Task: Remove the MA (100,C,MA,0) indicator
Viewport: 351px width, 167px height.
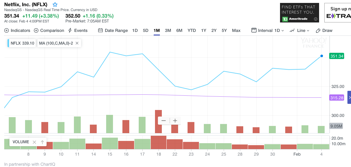Action: [x=77, y=43]
